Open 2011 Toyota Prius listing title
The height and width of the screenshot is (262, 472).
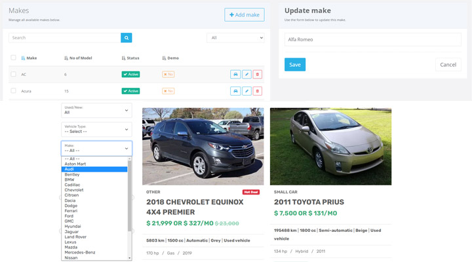click(309, 202)
